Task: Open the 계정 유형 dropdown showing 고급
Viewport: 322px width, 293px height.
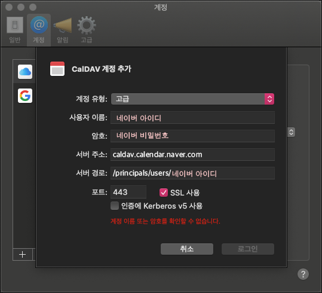Action: 192,99
